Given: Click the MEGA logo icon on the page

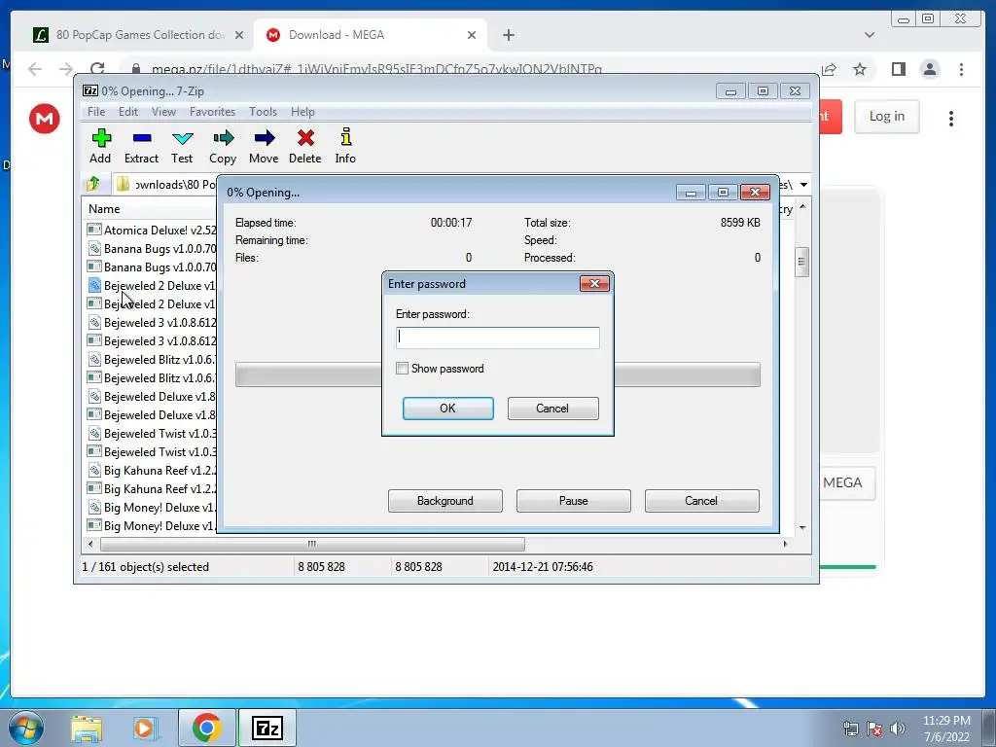Looking at the screenshot, I should (x=45, y=119).
